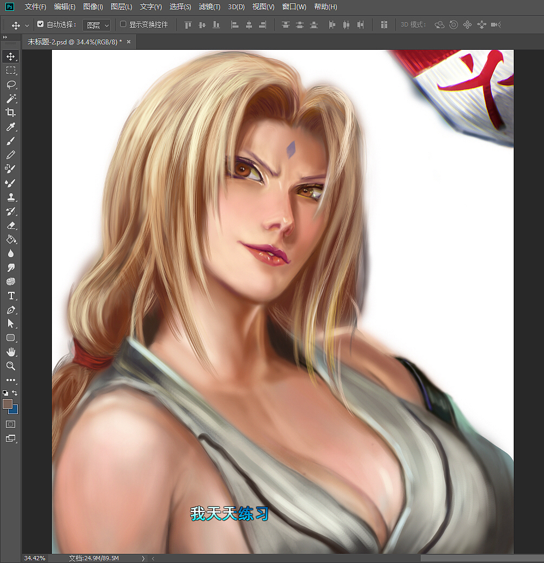Open the 窗口(W) menu
544x563 pixels.
294,7
